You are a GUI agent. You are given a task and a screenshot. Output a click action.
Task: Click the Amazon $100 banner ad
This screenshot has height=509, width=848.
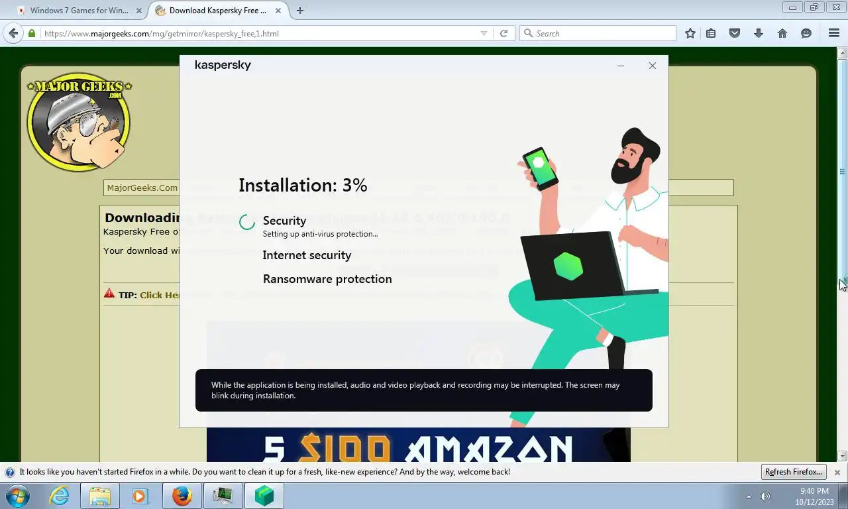(x=418, y=445)
